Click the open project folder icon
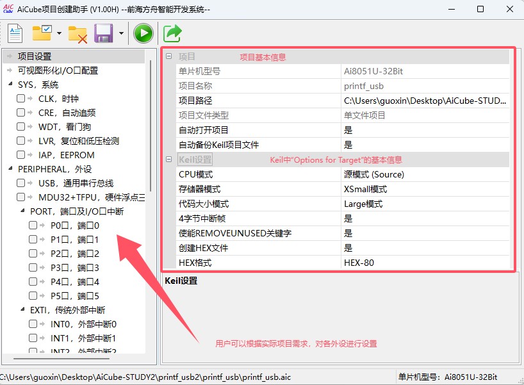524x385 pixels. [x=42, y=33]
